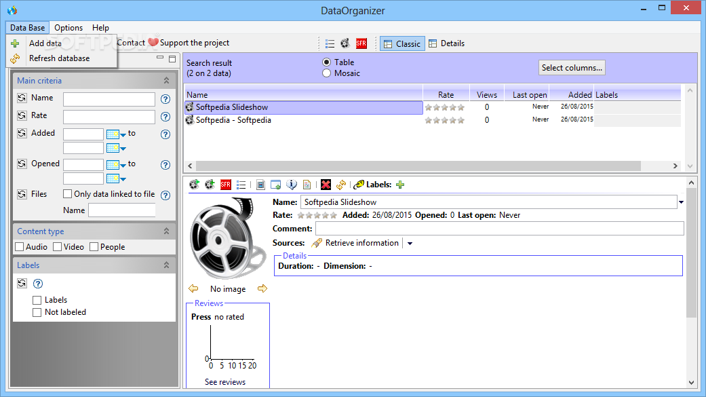
Task: Show previous image with left arrow
Action: tap(193, 288)
